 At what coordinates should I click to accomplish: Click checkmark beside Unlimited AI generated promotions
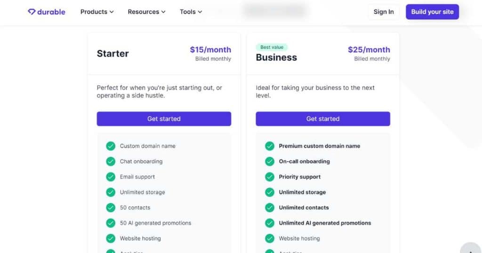tap(270, 222)
